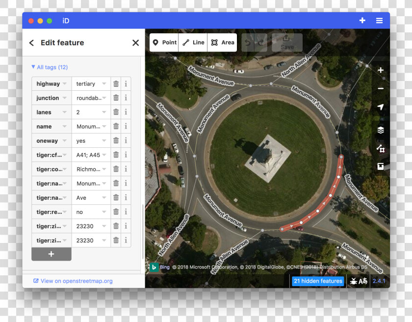Show info for the oneway tag

[x=126, y=140]
